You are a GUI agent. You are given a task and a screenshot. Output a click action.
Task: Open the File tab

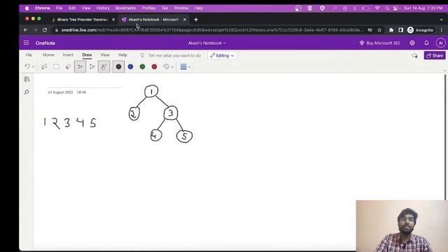tap(29, 55)
